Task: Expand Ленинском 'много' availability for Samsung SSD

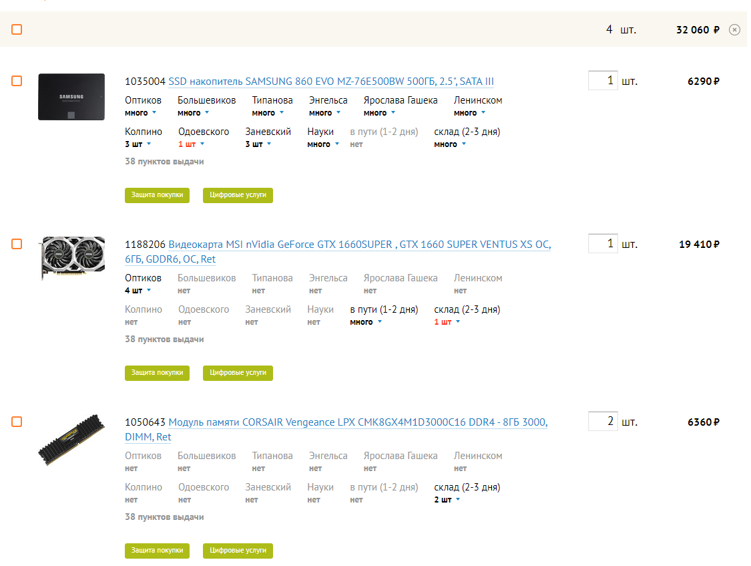Action: pyautogui.click(x=470, y=113)
